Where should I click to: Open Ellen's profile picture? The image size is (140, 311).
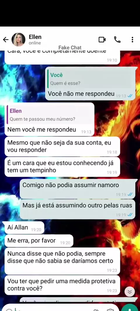(18, 40)
